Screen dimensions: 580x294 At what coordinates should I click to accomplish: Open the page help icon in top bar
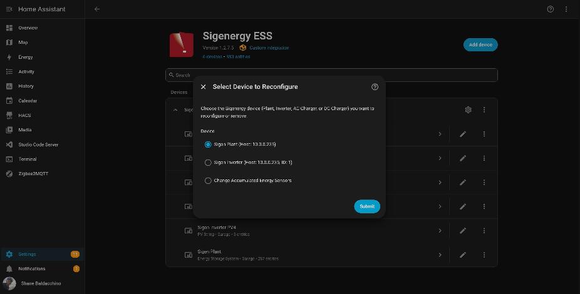click(x=551, y=9)
